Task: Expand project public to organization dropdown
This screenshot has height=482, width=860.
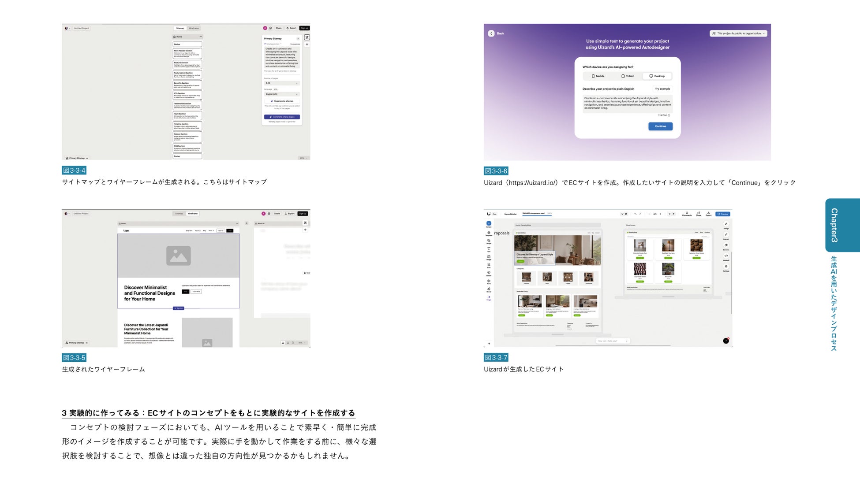Action: (738, 33)
